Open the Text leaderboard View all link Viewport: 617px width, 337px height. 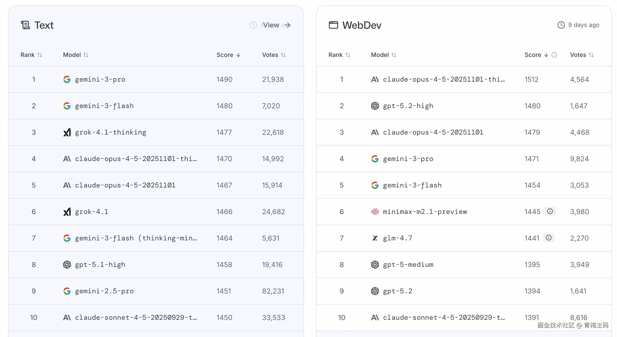click(x=277, y=25)
